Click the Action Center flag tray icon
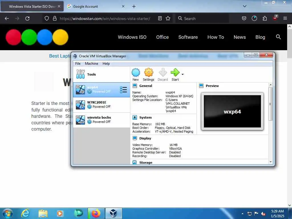 point(256,214)
